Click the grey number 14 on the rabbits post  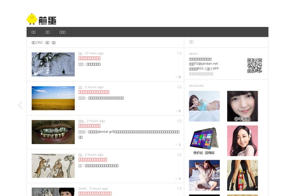(x=179, y=155)
